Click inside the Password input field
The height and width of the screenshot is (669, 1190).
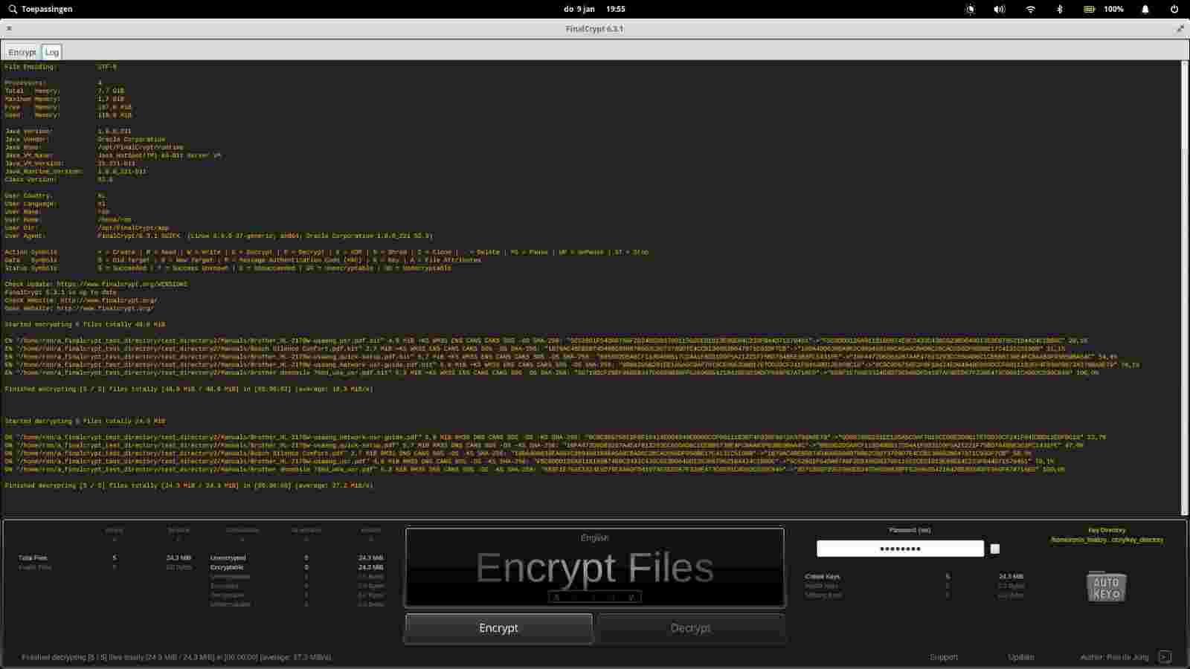click(x=900, y=548)
